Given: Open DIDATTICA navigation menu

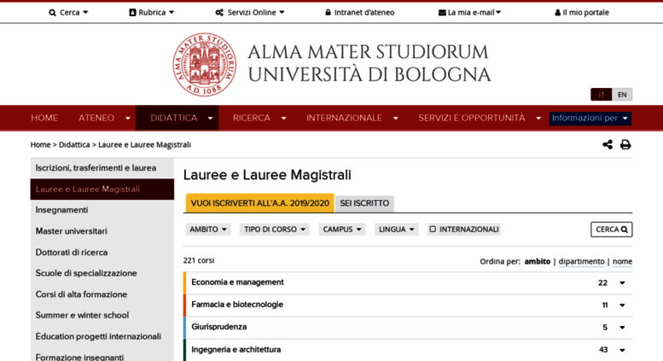Looking at the screenshot, I should 177,118.
